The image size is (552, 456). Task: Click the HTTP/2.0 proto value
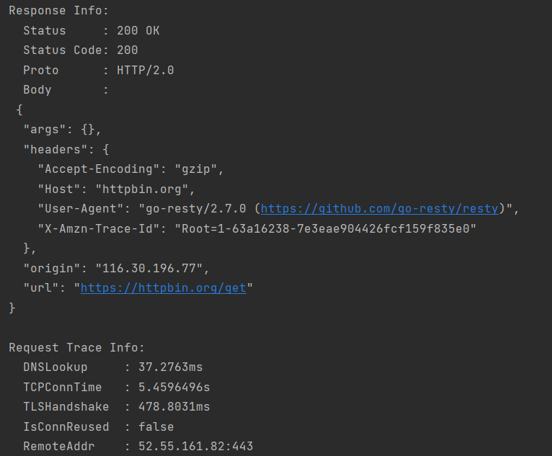146,71
